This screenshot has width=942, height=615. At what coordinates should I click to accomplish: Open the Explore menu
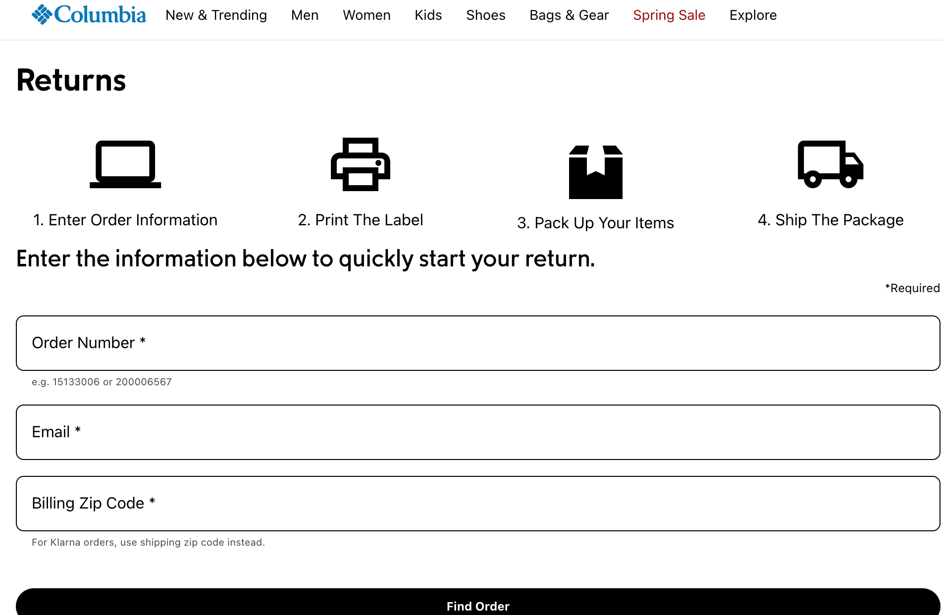pos(752,15)
